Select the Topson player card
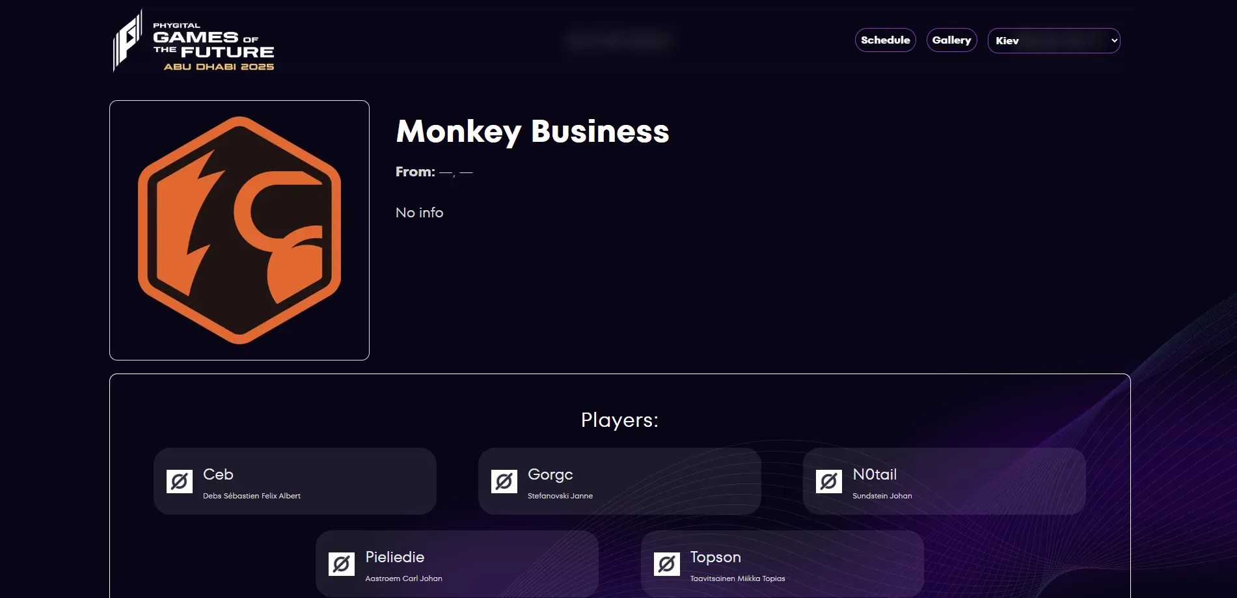Viewport: 1237px width, 598px height. coord(782,564)
